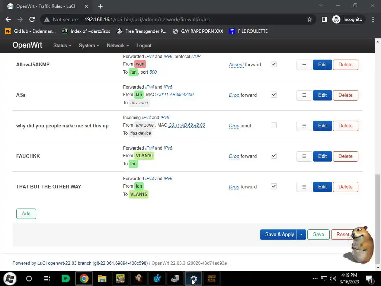Enable the 'why did you people' rule checkbox
Viewport: 381px width, 286px height.
click(x=273, y=125)
